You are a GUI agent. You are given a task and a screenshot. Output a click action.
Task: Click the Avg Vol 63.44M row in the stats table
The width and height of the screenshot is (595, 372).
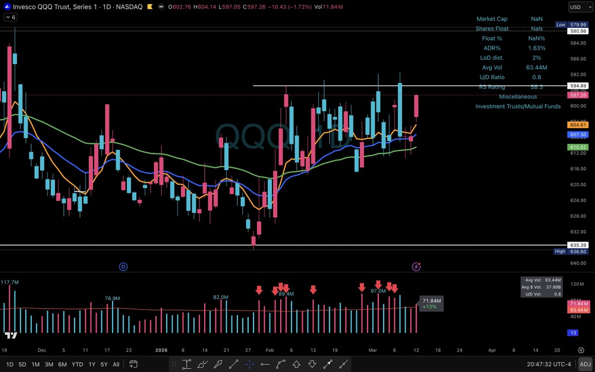515,67
